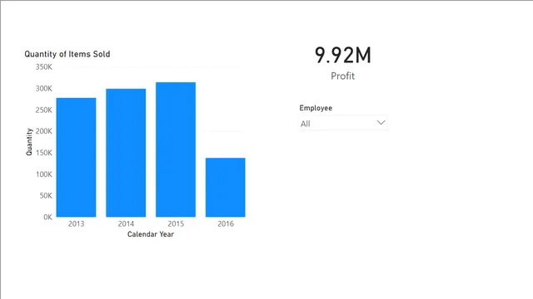Click the 150K axis value
This screenshot has height=299, width=533.
[x=44, y=153]
